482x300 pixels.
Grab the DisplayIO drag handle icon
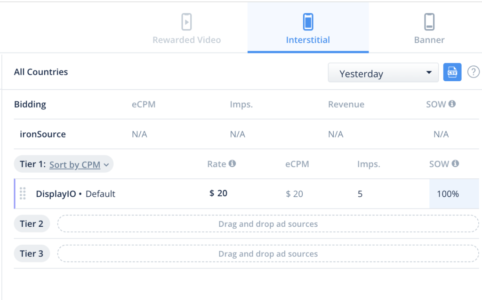click(x=23, y=193)
